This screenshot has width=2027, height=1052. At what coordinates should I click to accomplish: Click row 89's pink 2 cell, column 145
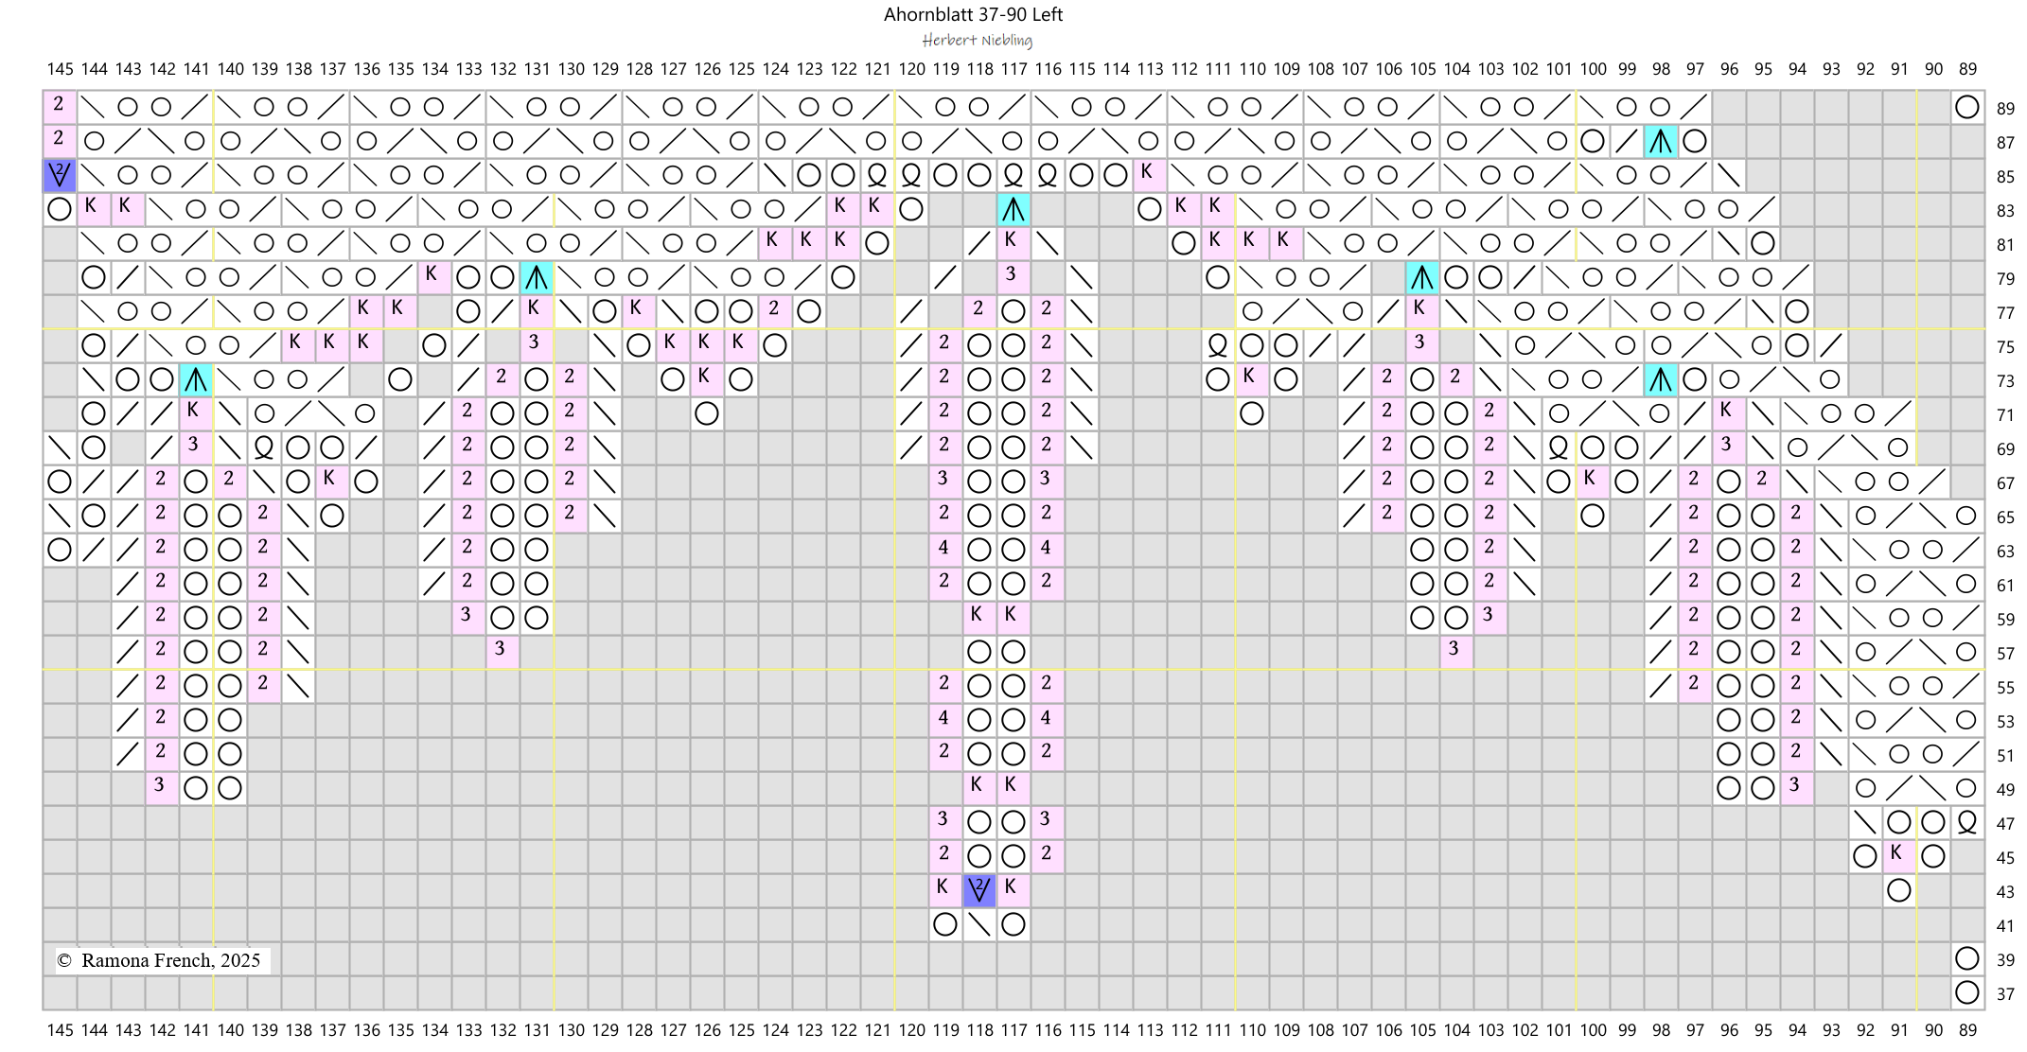pyautogui.click(x=60, y=107)
